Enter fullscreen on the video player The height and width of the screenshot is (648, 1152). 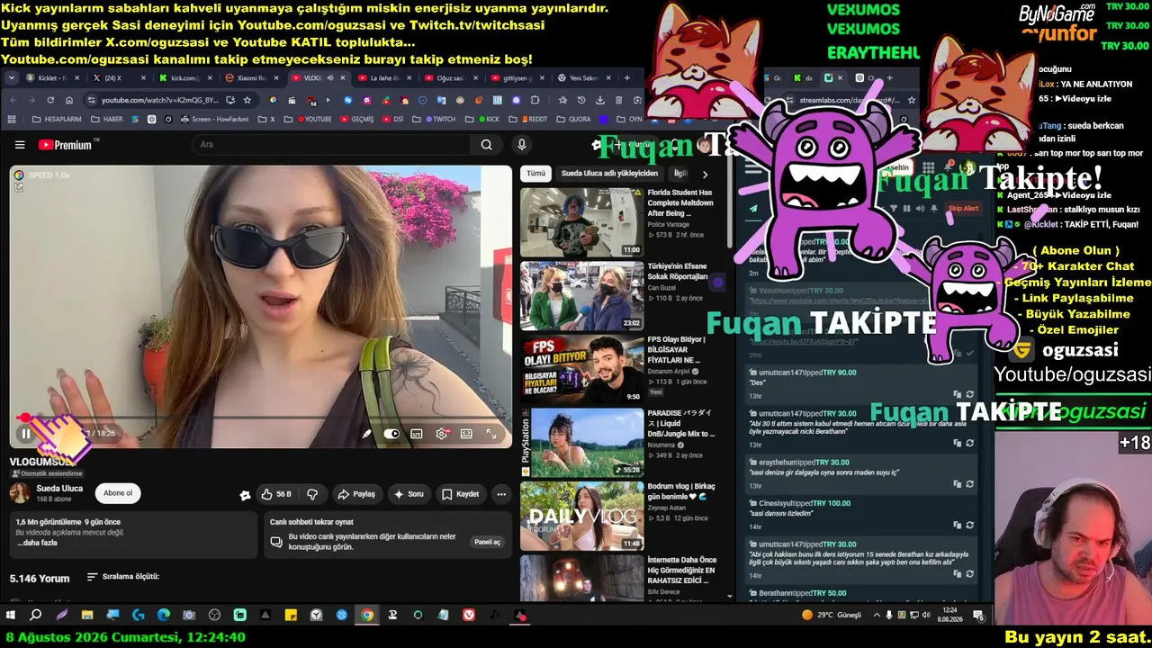[x=491, y=434]
